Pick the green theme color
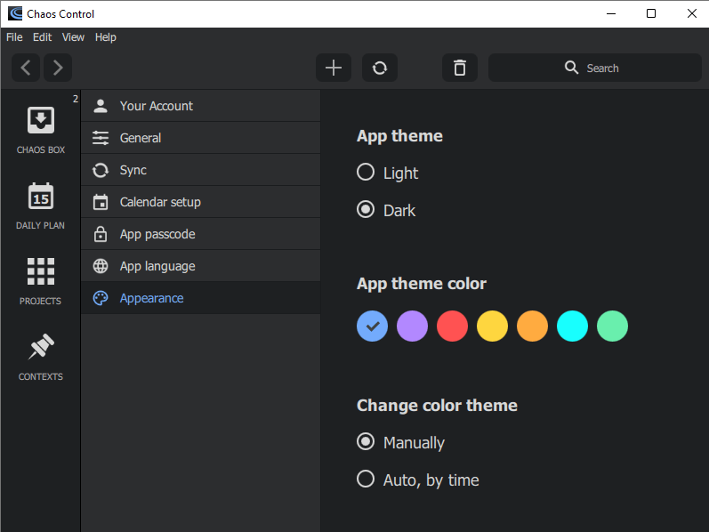 click(612, 326)
